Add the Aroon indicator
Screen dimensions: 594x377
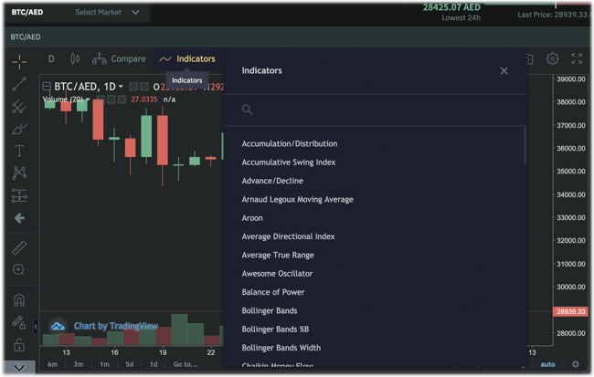(x=252, y=218)
